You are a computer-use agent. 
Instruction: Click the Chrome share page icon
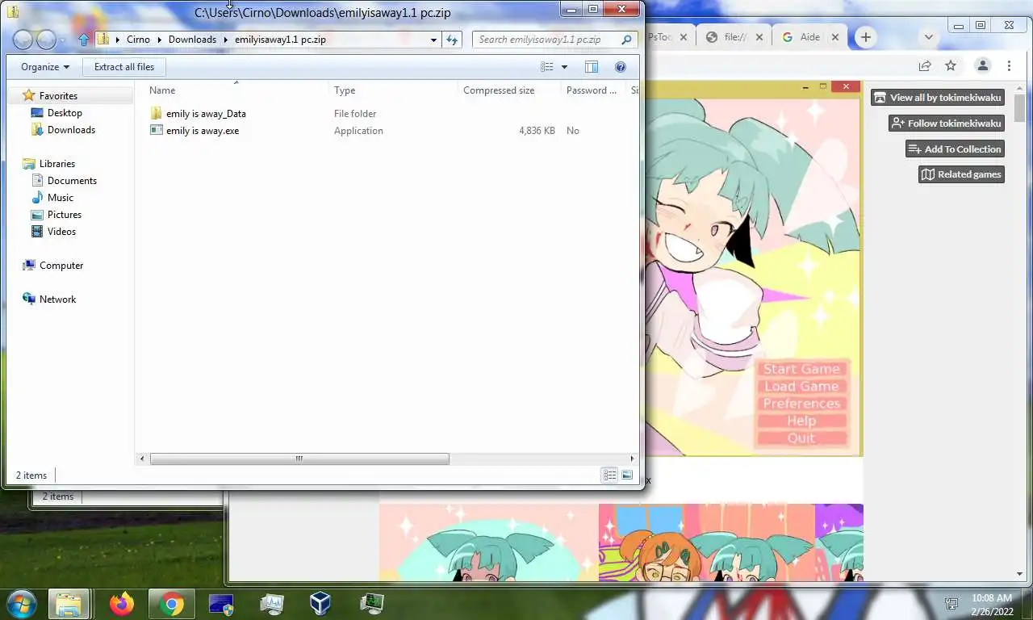[x=925, y=65]
